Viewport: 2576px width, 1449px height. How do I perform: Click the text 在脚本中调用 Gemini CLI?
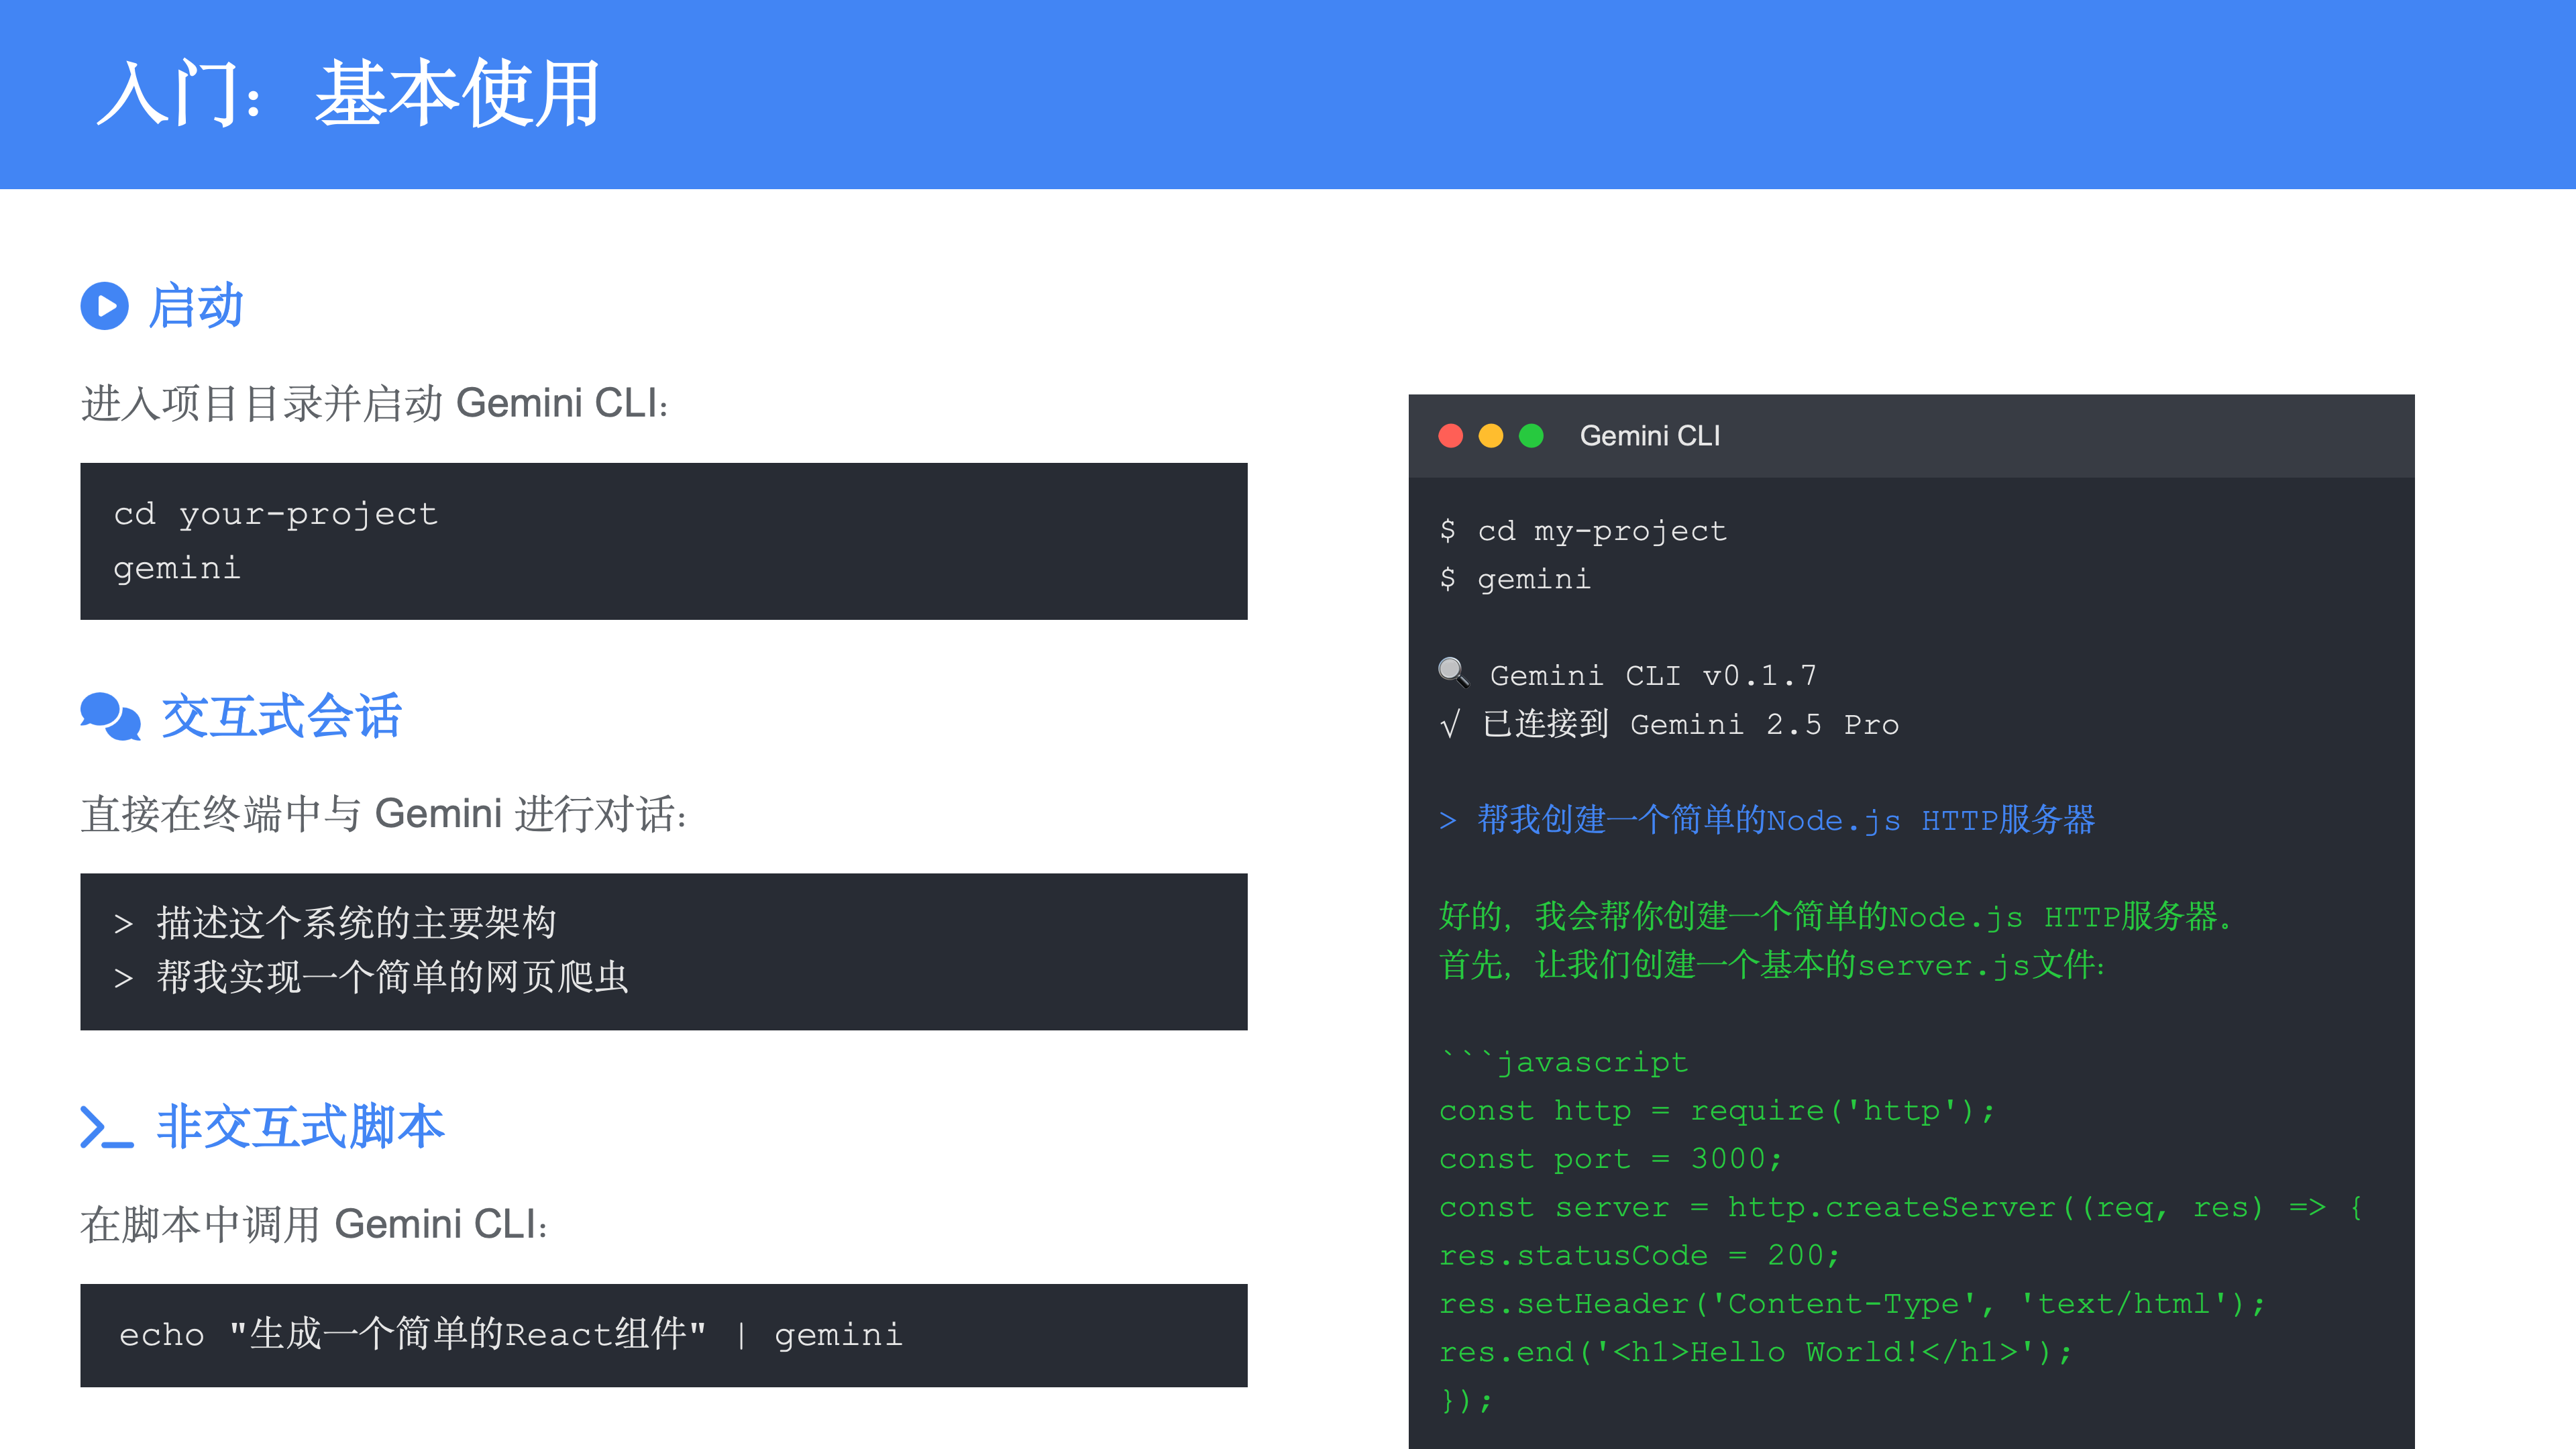click(x=314, y=1225)
